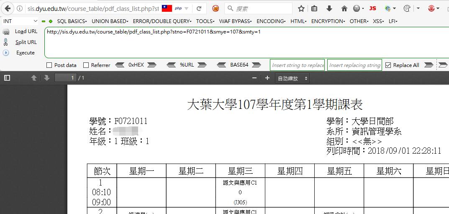This screenshot has height=214, width=449.
Task: Open the INT type dropdown
Action: 21,21
